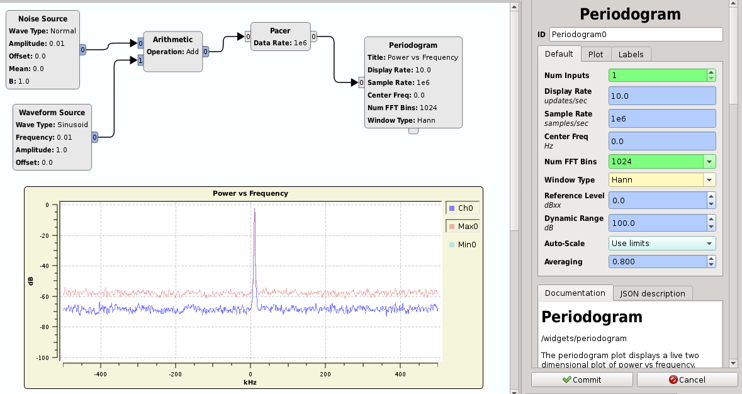Increase Averaging using its up stepper
The height and width of the screenshot is (394, 742).
coord(711,259)
